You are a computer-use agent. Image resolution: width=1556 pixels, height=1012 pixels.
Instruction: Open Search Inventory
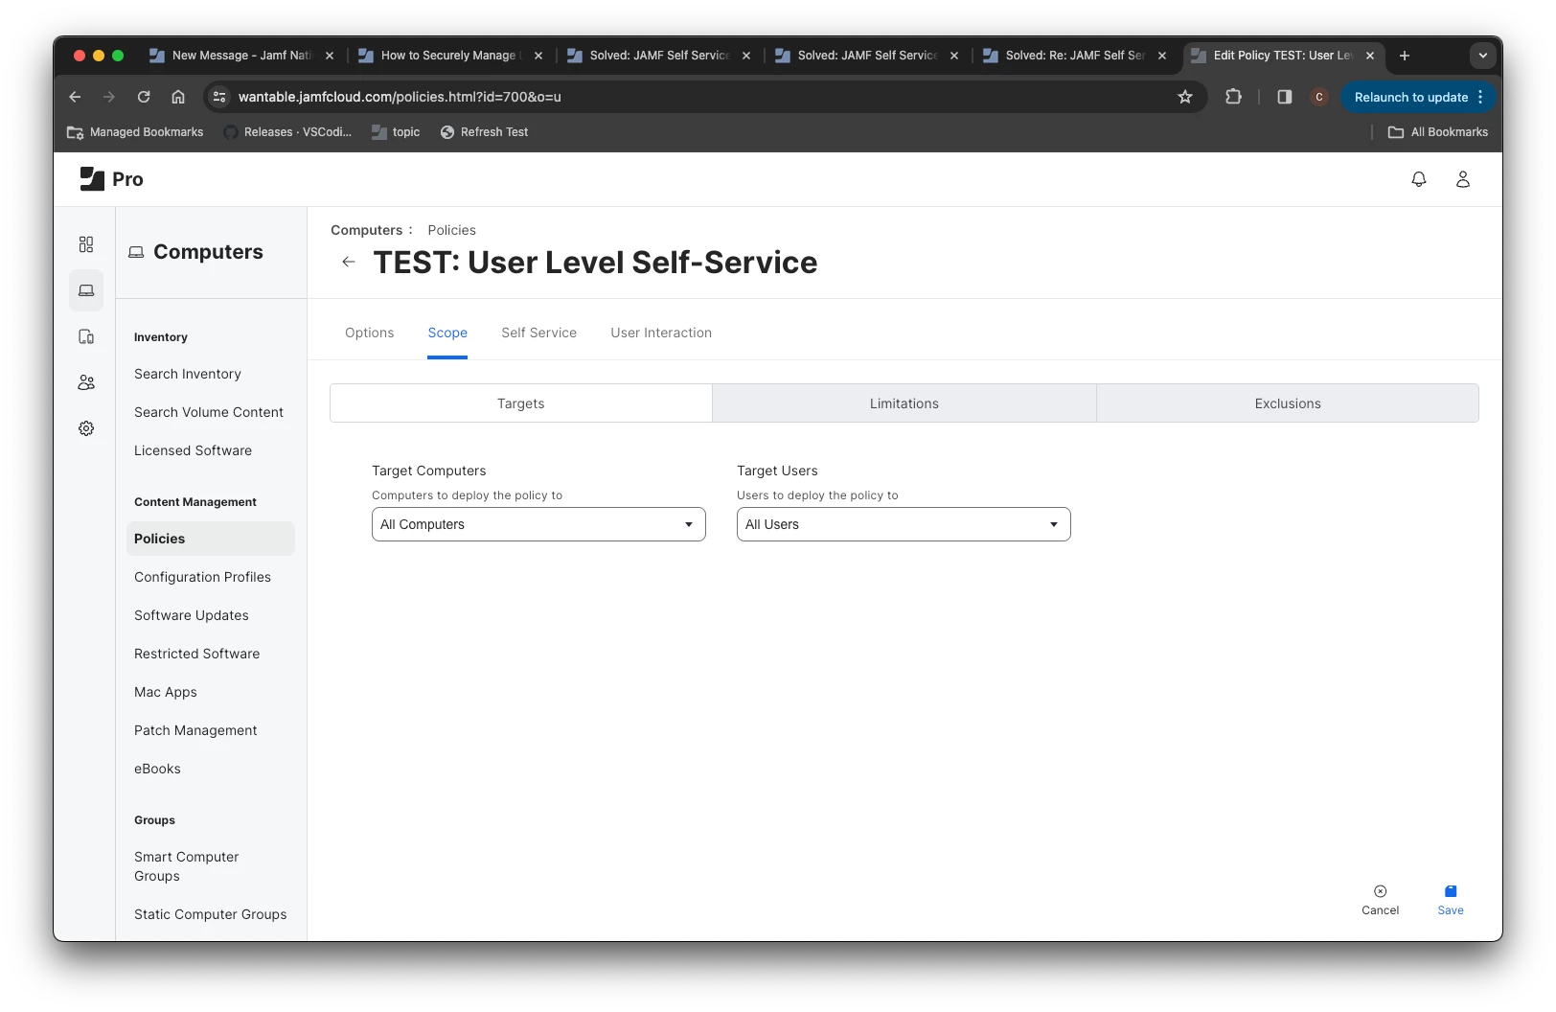click(x=188, y=374)
